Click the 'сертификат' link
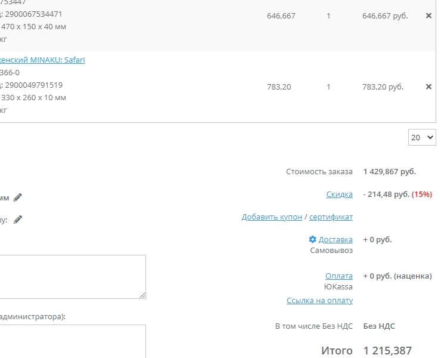This screenshot has height=358, width=441. click(x=331, y=217)
